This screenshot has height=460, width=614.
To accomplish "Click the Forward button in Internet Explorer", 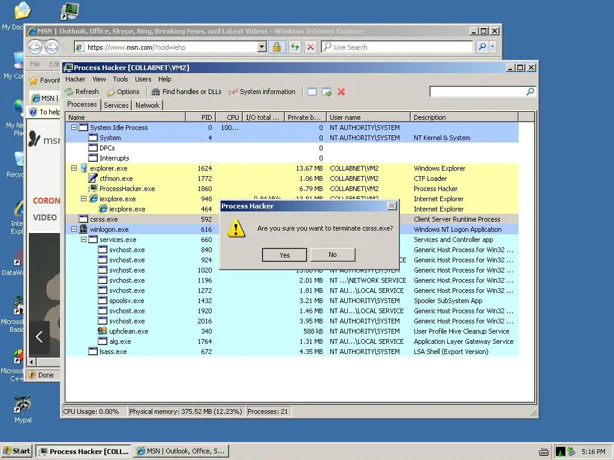I will pyautogui.click(x=52, y=47).
